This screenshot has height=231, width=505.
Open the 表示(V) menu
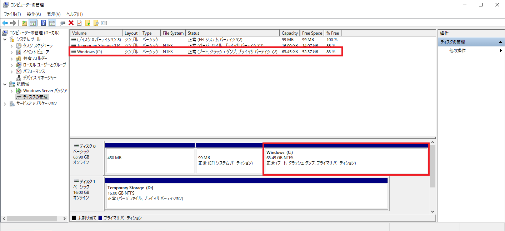(x=54, y=14)
